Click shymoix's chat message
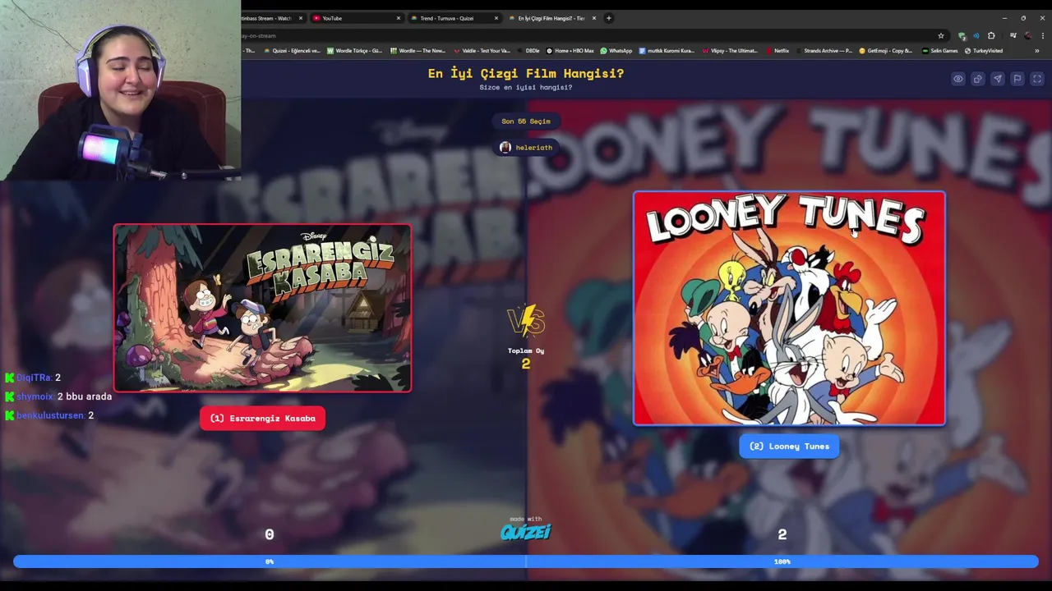This screenshot has height=591, width=1052. [58, 396]
